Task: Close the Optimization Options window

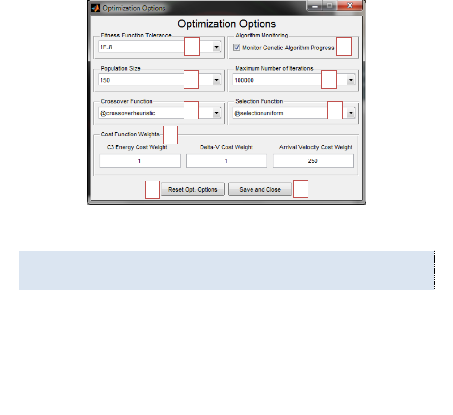Action: coord(350,6)
